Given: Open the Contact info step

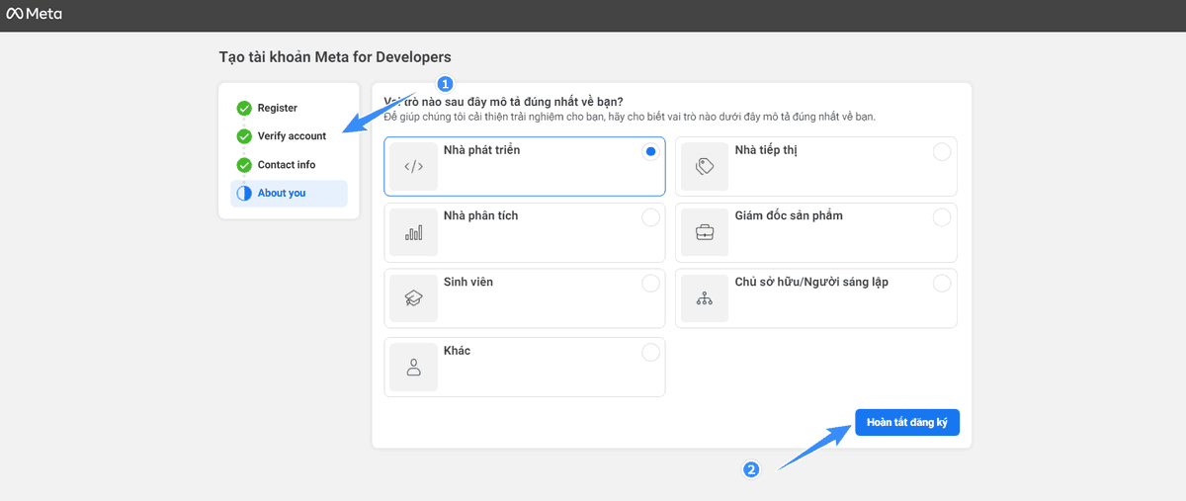Looking at the screenshot, I should 289,165.
